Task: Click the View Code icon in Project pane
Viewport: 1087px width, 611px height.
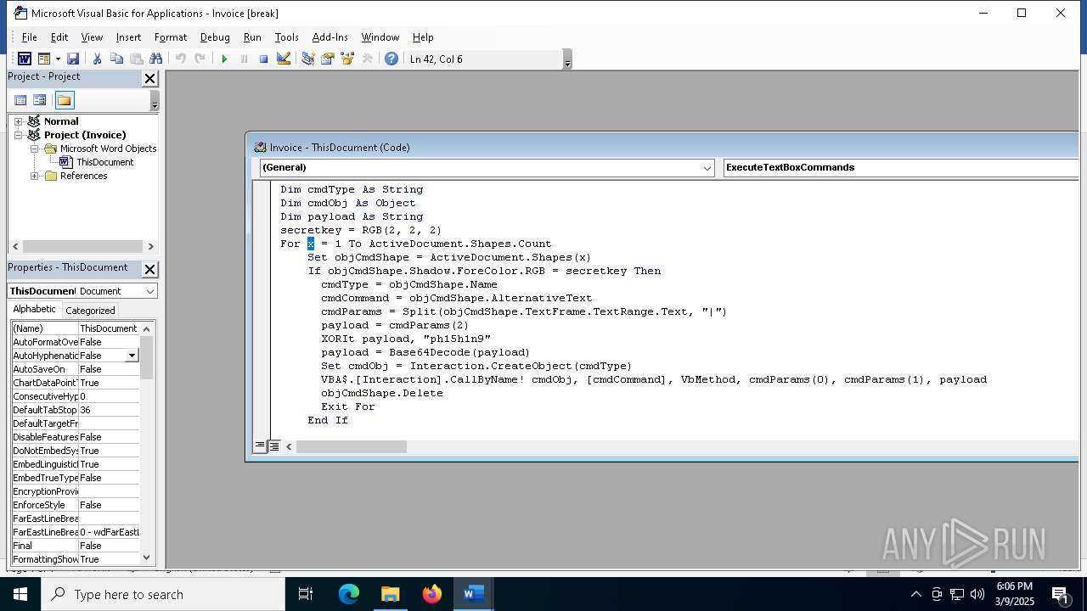Action: (x=20, y=100)
